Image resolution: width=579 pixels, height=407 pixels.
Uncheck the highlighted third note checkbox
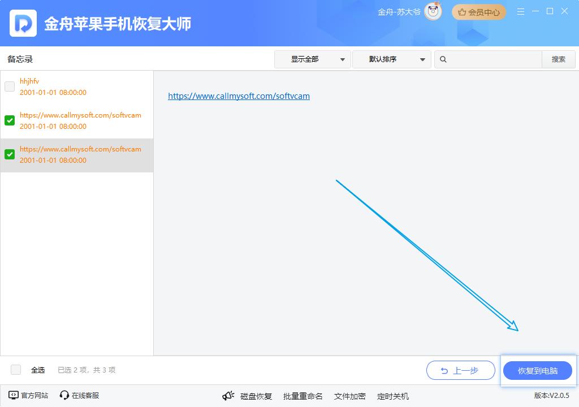[10, 154]
